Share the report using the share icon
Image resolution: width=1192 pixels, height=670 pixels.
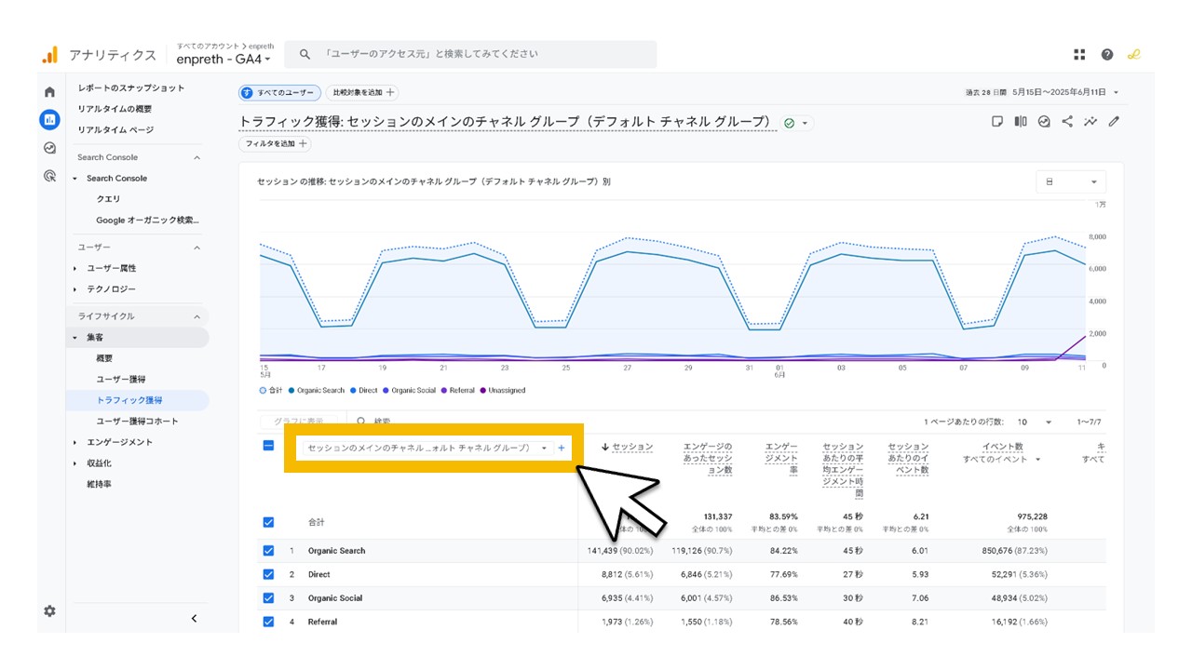[x=1067, y=122]
